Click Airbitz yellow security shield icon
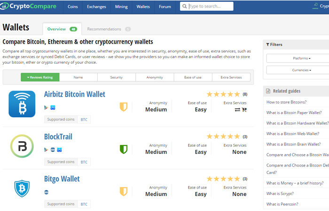Viewport: 329px width, 211px height. 124,107
